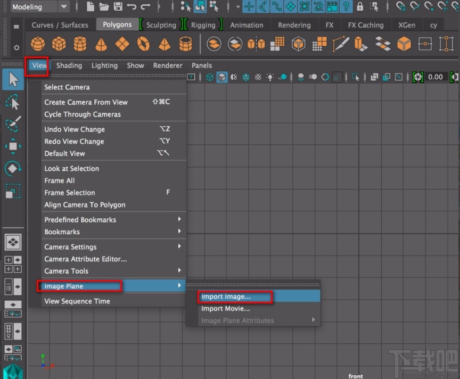Viewport: 460px width, 379px height.
Task: Activate the Lasso select tool
Action: point(13,102)
